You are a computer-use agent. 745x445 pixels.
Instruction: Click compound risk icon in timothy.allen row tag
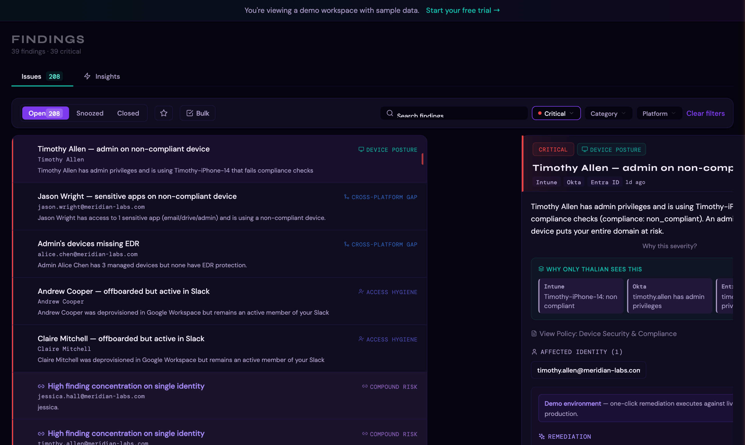[x=365, y=434]
